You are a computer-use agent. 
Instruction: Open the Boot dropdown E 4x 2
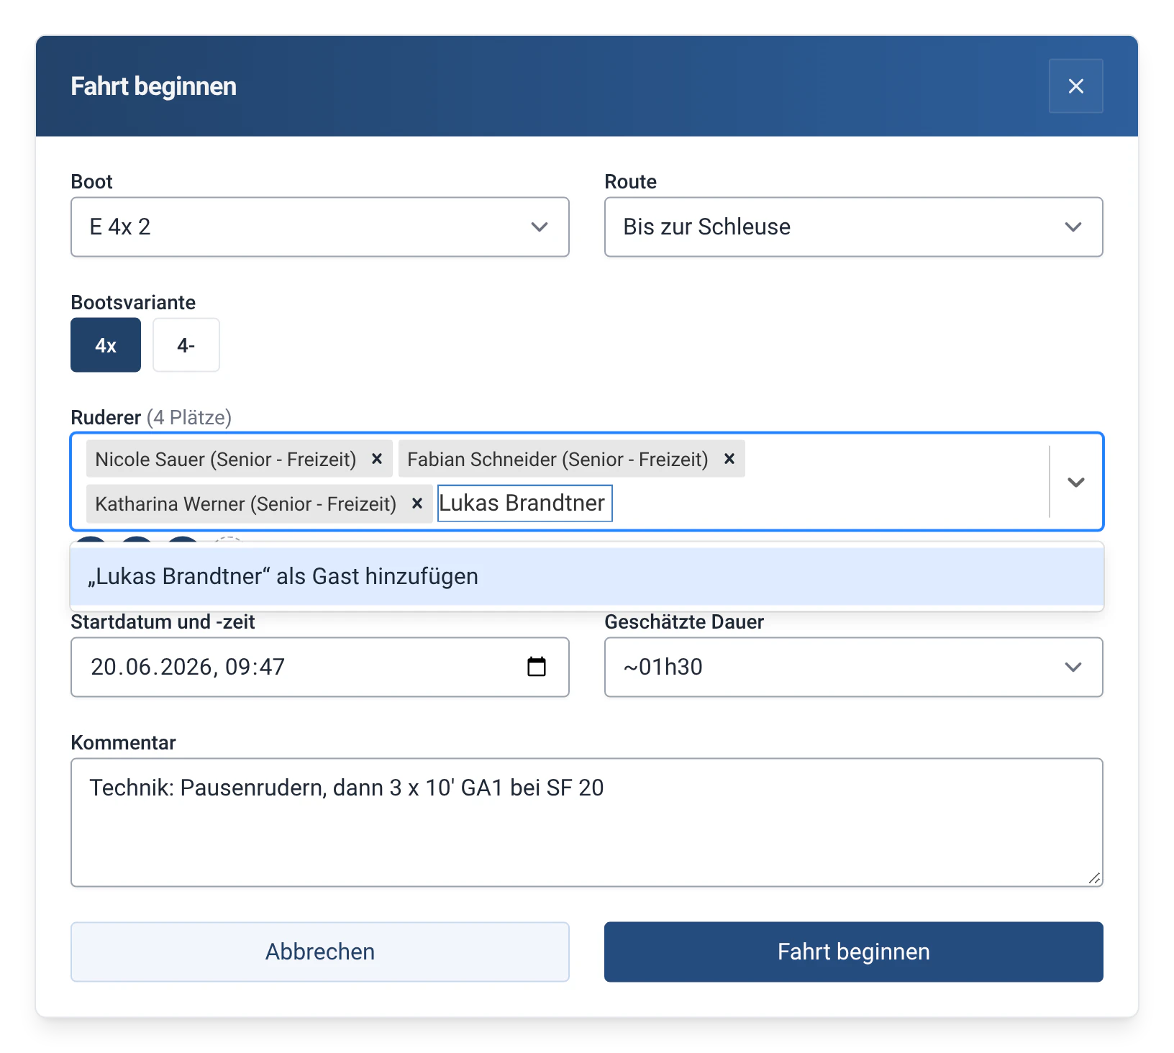(320, 227)
